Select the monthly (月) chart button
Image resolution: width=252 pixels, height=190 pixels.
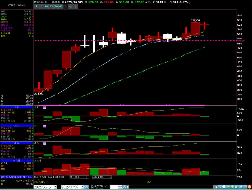point(75,6)
